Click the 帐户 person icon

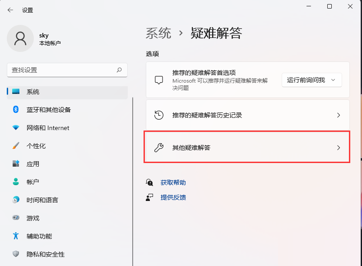click(16, 182)
